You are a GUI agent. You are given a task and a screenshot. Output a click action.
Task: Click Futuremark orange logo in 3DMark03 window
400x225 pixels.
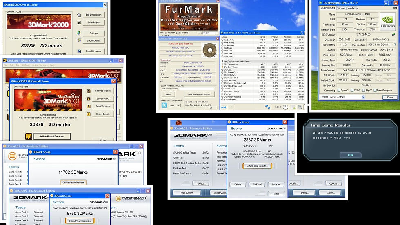click(x=12, y=156)
